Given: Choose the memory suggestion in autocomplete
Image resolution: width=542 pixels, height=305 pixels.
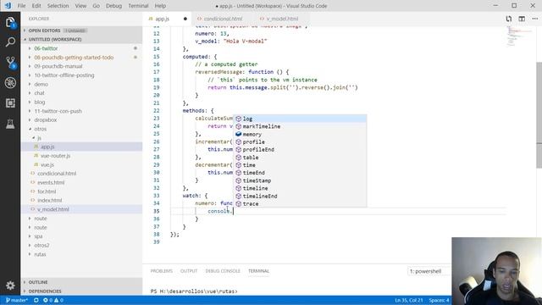Looking at the screenshot, I should (300, 134).
